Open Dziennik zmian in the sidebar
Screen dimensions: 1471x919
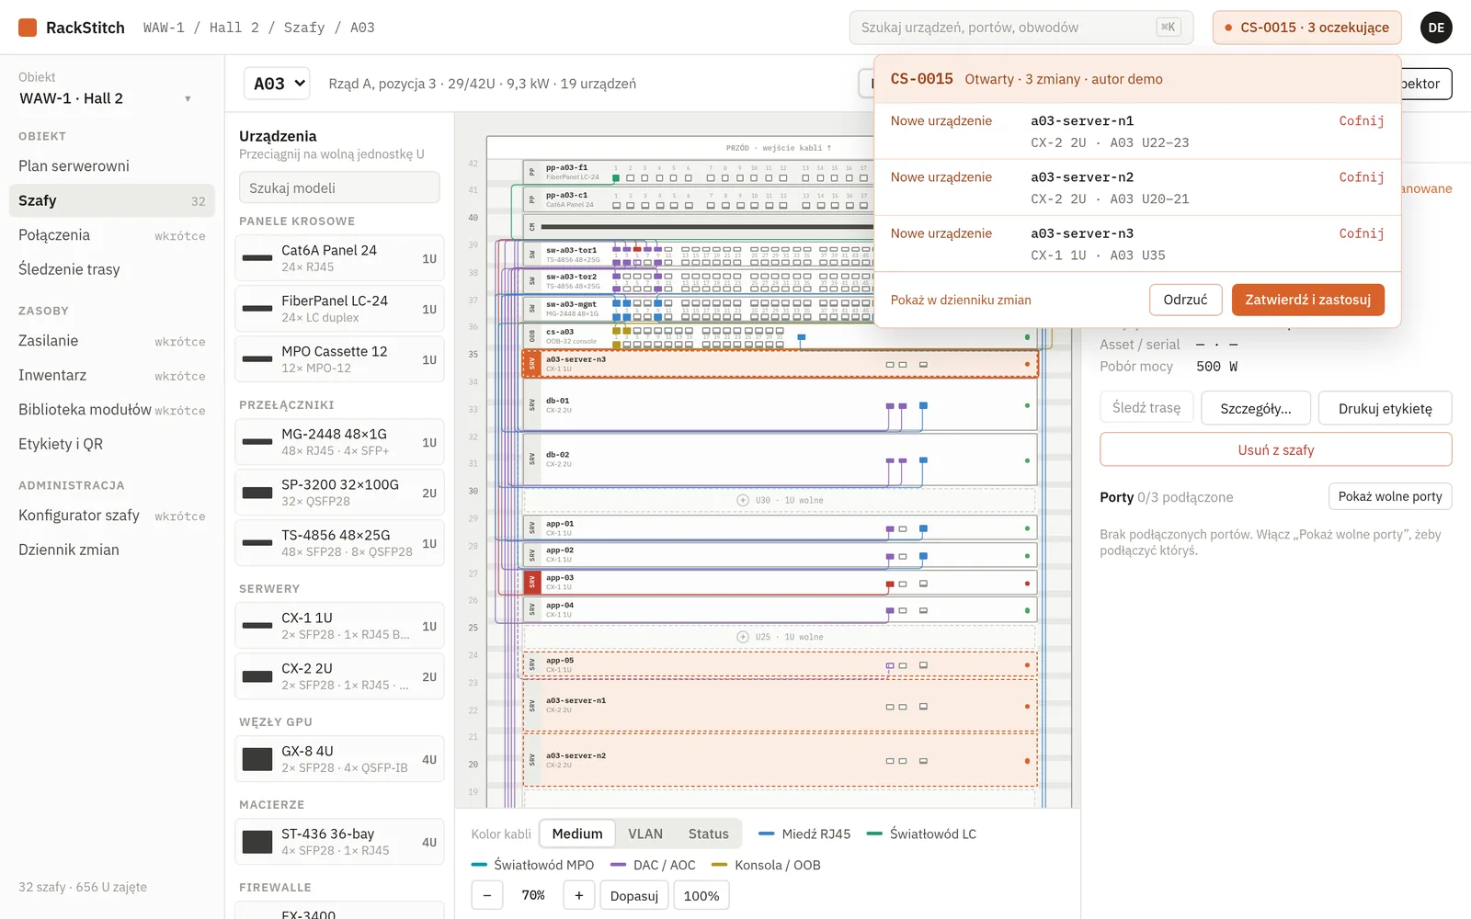tap(111, 550)
